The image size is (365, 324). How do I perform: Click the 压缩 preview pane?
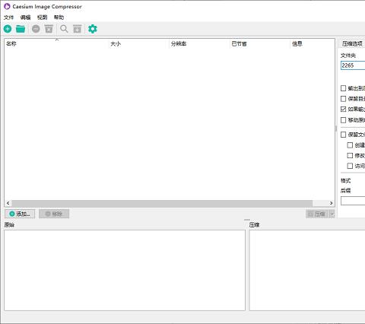pos(307,270)
